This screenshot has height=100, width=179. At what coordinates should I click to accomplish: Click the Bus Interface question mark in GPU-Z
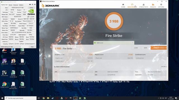pyautogui.click(x=34, y=21)
